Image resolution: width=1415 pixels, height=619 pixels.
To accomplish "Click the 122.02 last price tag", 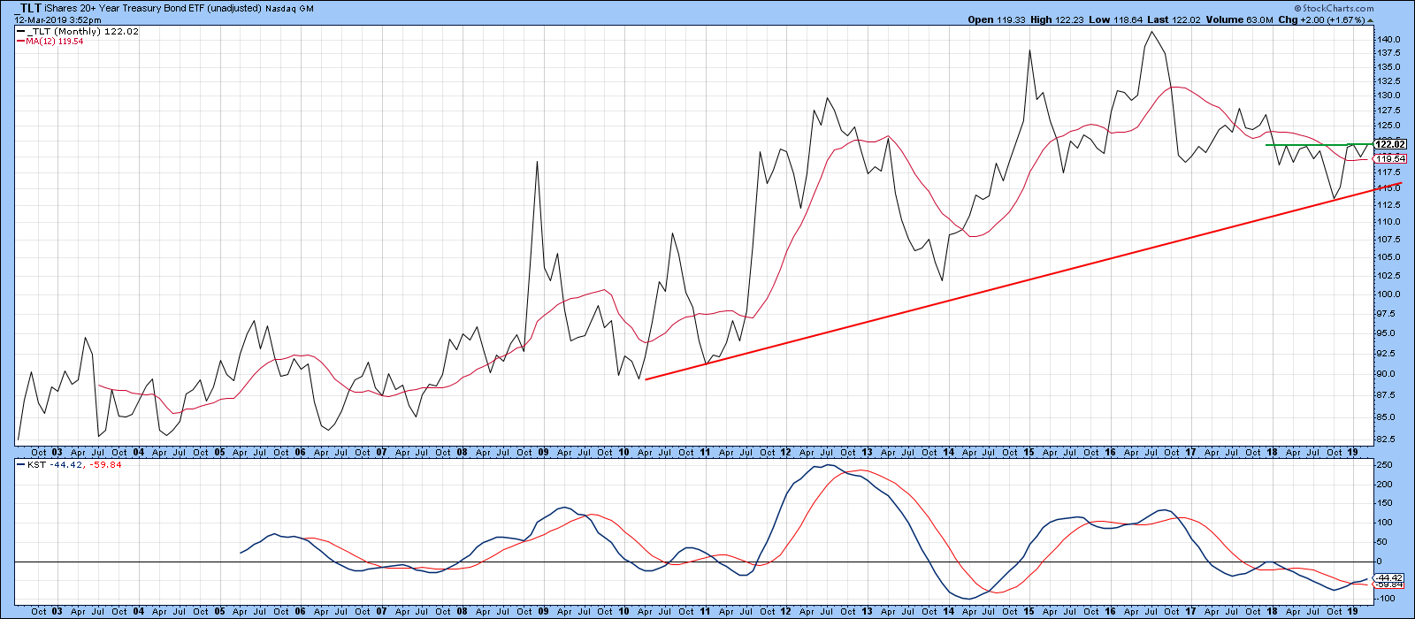I will (1390, 144).
